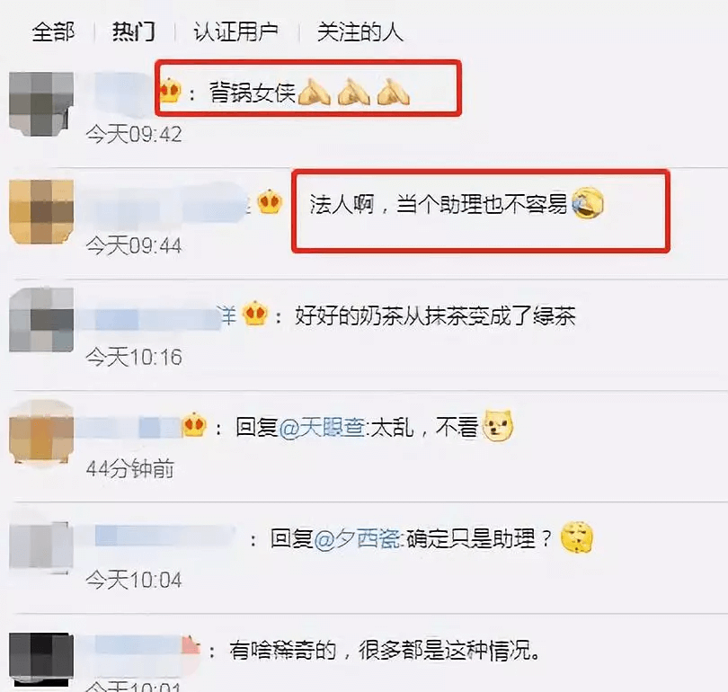The height and width of the screenshot is (692, 728).
Task: Open avatar of the 10:16 commenter
Action: 41,320
